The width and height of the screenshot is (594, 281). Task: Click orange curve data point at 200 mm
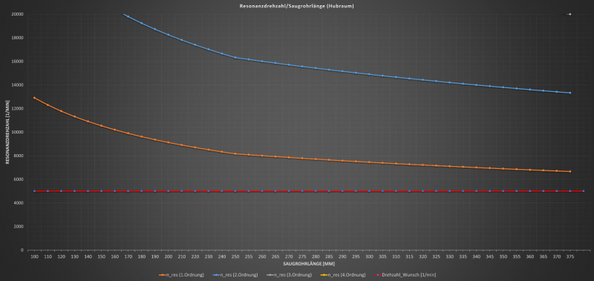pos(169,142)
